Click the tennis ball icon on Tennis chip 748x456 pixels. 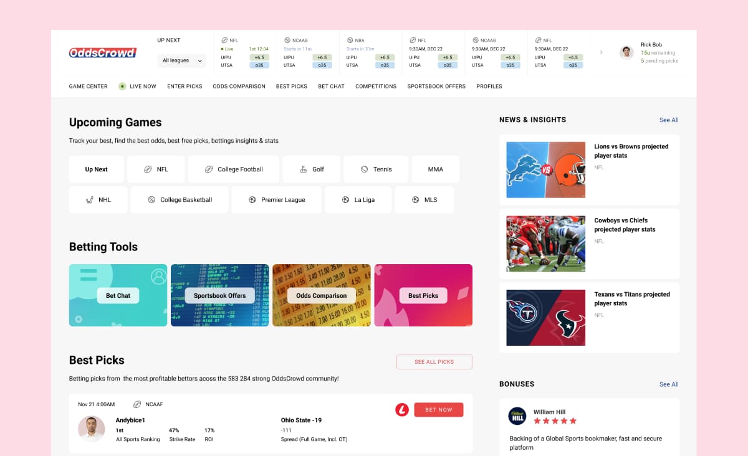tap(365, 169)
